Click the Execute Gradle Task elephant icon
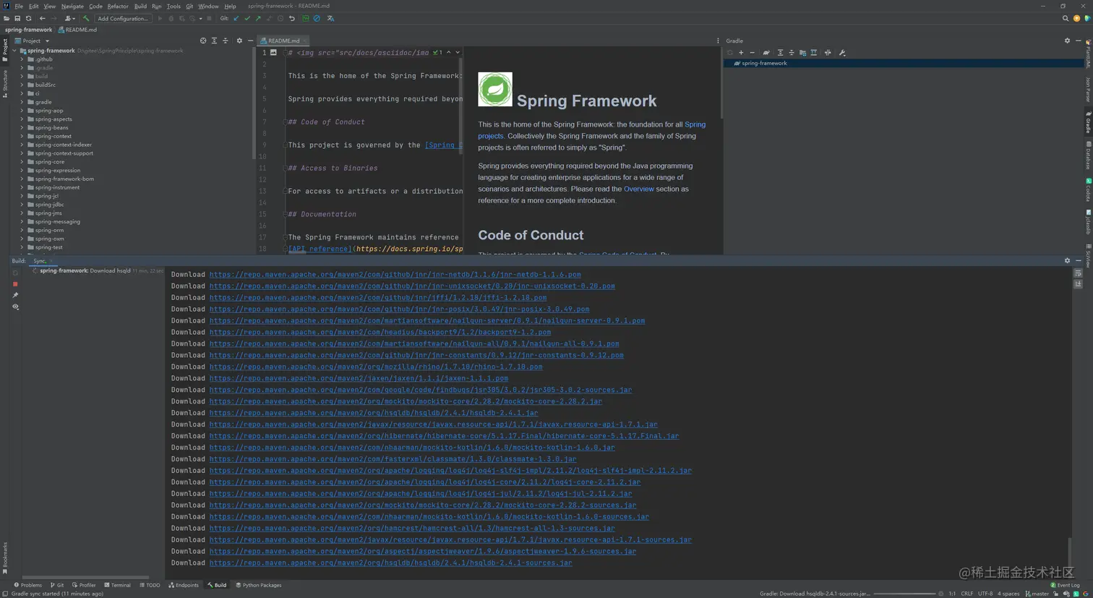Screen dimensions: 1093x598 click(x=766, y=53)
